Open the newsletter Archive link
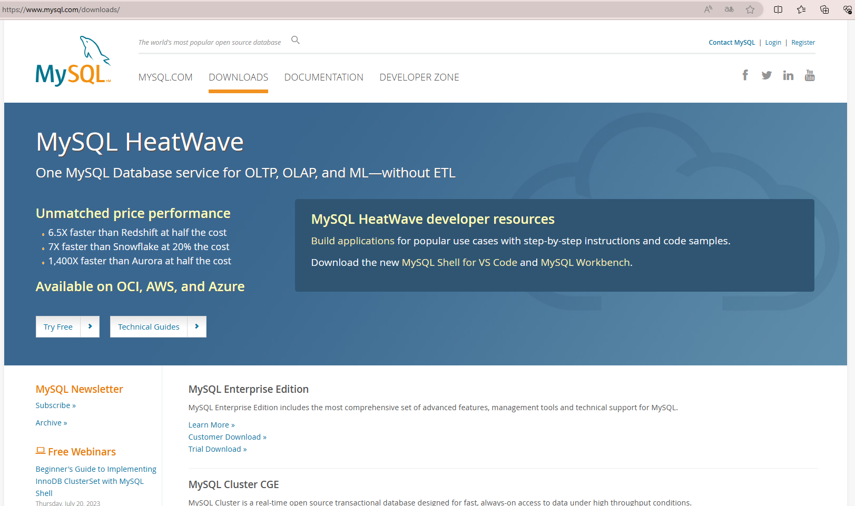 click(x=52, y=423)
